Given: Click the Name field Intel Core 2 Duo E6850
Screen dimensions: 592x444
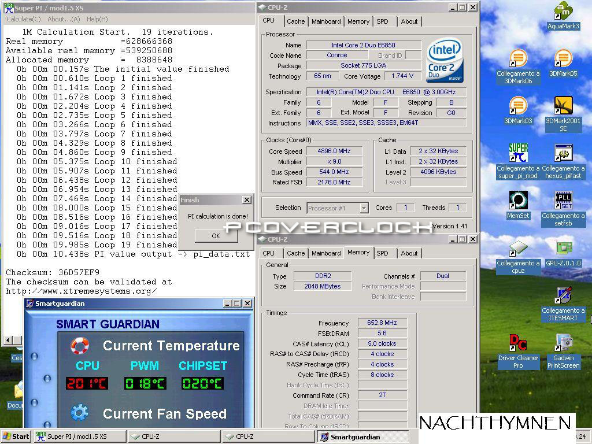Looking at the screenshot, I should pyautogui.click(x=364, y=45).
